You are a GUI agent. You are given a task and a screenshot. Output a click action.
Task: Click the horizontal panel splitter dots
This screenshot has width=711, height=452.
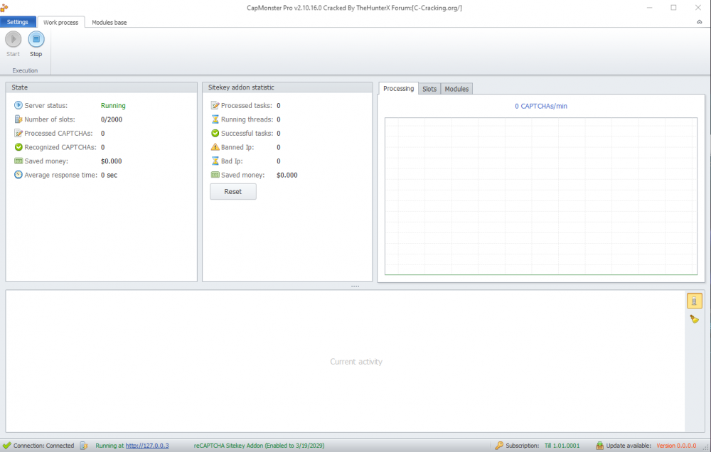click(x=355, y=286)
